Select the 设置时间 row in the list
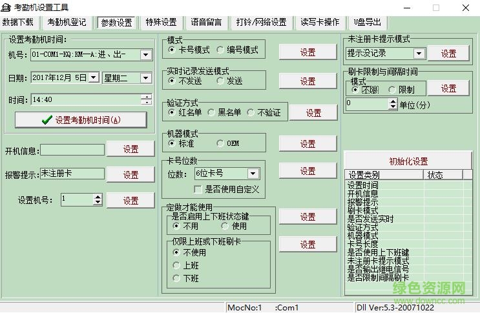 click(408, 185)
